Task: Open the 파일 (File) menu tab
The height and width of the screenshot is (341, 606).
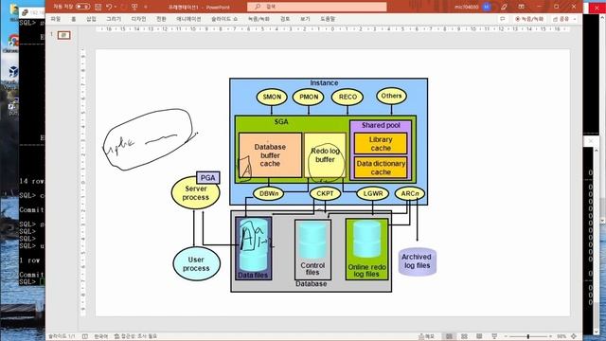Action: [x=56, y=19]
